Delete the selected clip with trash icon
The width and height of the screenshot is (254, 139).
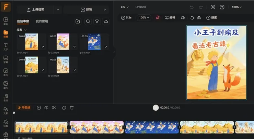72,108
